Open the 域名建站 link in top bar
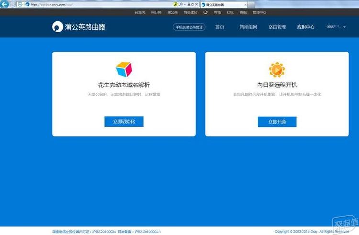The width and height of the screenshot is (359, 235). pyautogui.click(x=190, y=12)
